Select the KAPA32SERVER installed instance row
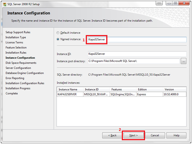This screenshot has height=144, width=192. pos(121,94)
